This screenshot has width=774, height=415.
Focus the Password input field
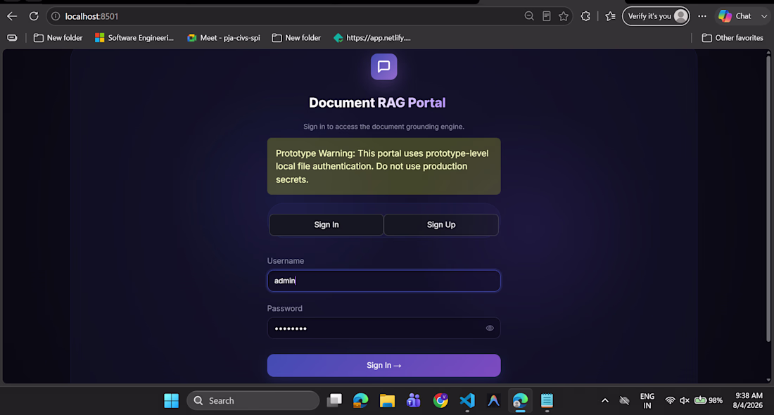384,328
